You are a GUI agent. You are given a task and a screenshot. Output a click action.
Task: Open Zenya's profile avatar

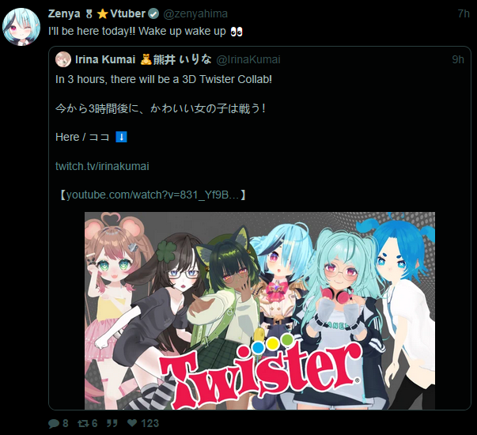(21, 27)
